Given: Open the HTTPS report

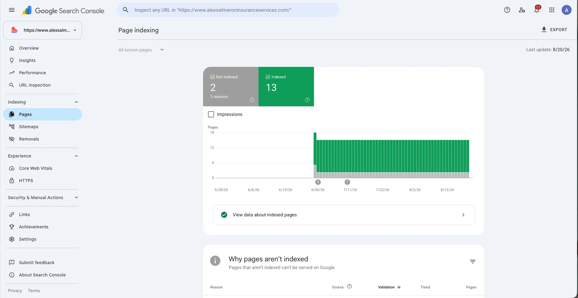Looking at the screenshot, I should coord(43,181).
